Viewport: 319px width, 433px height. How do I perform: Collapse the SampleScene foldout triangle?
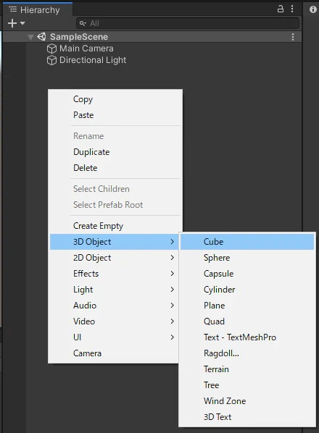pos(30,37)
